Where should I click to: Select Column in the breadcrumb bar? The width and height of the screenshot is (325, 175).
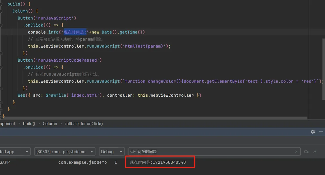pyautogui.click(x=50, y=124)
